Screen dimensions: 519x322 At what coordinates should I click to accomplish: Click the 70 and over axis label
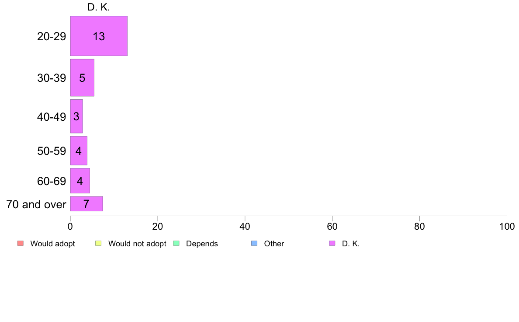tap(36, 204)
